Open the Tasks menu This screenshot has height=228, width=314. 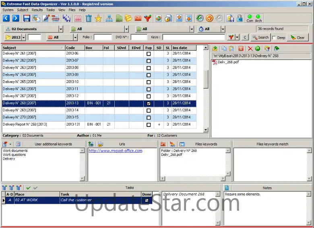(50, 10)
